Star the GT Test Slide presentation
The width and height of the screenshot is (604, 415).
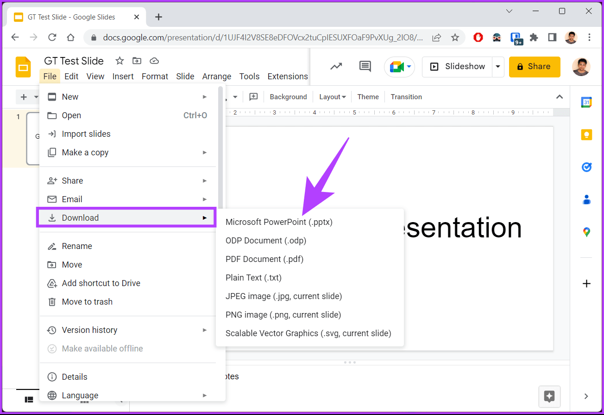tap(120, 60)
